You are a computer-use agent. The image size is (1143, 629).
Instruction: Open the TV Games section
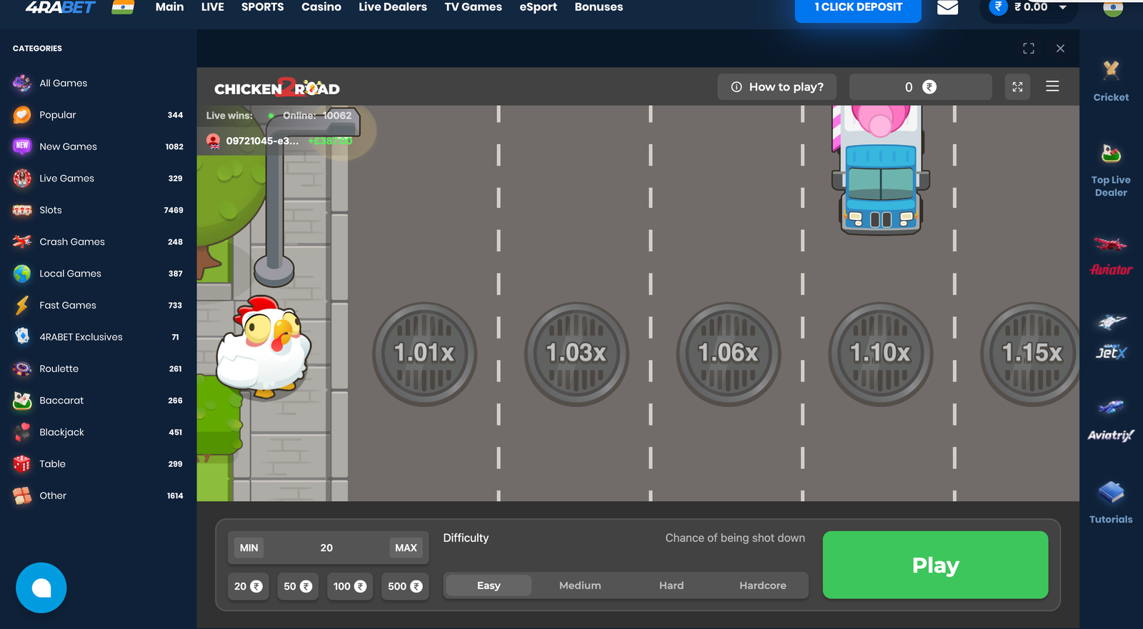(x=473, y=7)
